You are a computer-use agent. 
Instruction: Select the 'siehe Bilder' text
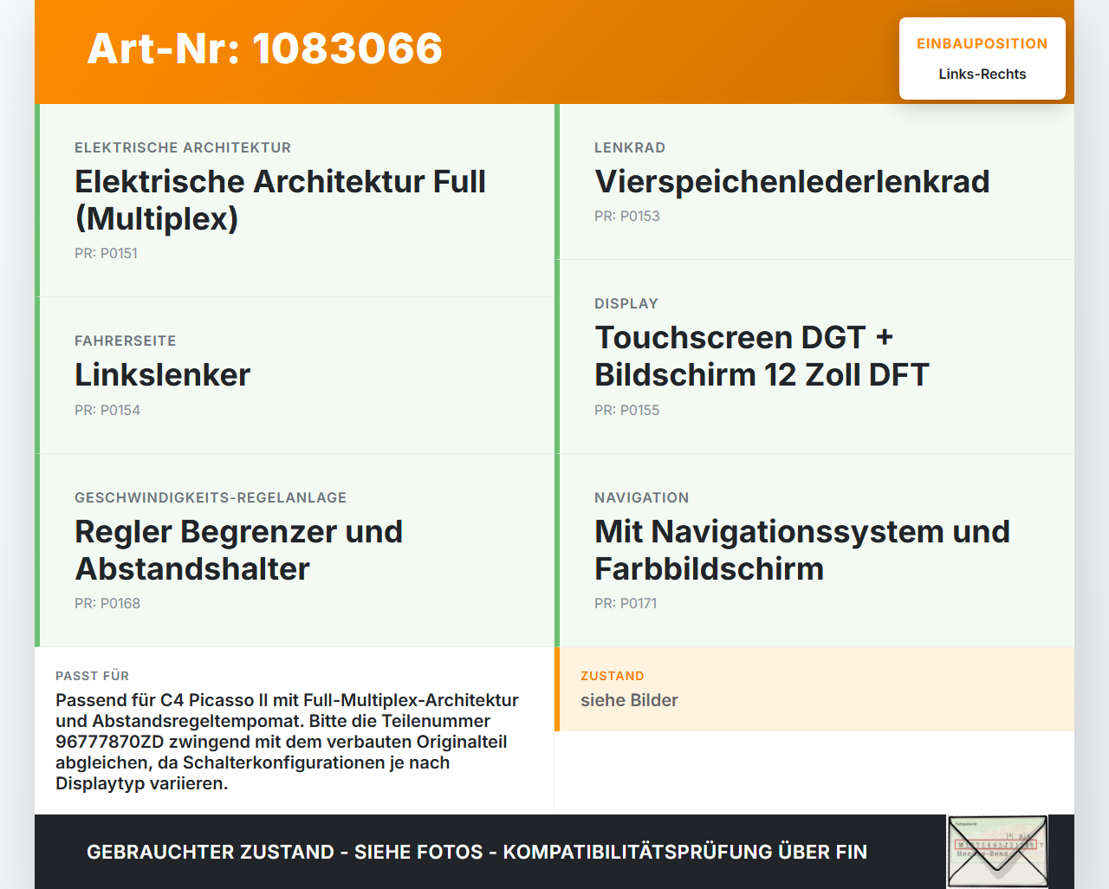[x=629, y=700]
